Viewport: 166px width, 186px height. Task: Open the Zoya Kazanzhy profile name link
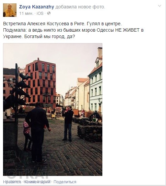coord(36,7)
